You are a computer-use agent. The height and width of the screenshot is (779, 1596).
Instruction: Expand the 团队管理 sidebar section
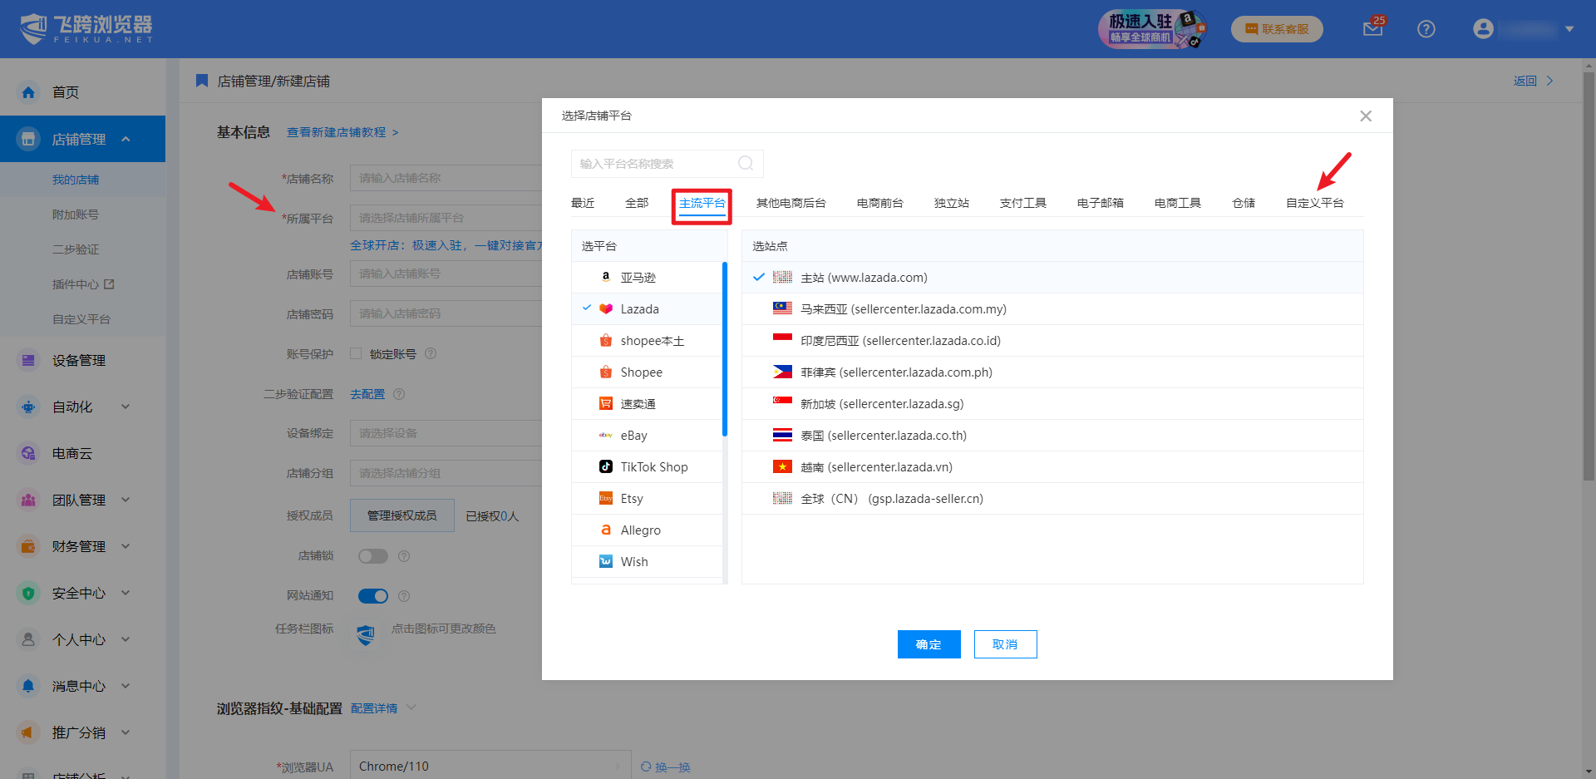tap(126, 500)
